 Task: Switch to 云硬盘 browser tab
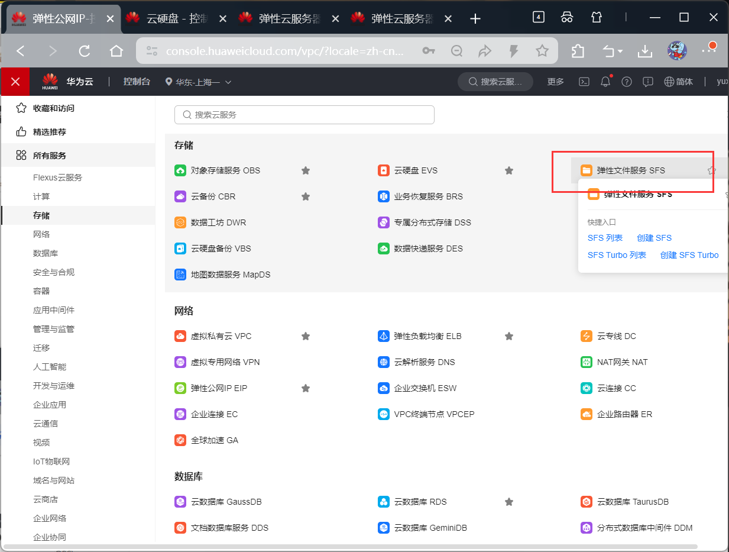[176, 18]
